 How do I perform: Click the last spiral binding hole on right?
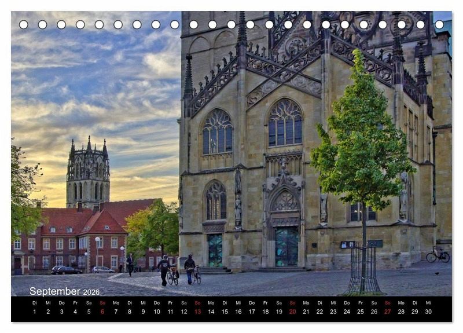(x=439, y=24)
